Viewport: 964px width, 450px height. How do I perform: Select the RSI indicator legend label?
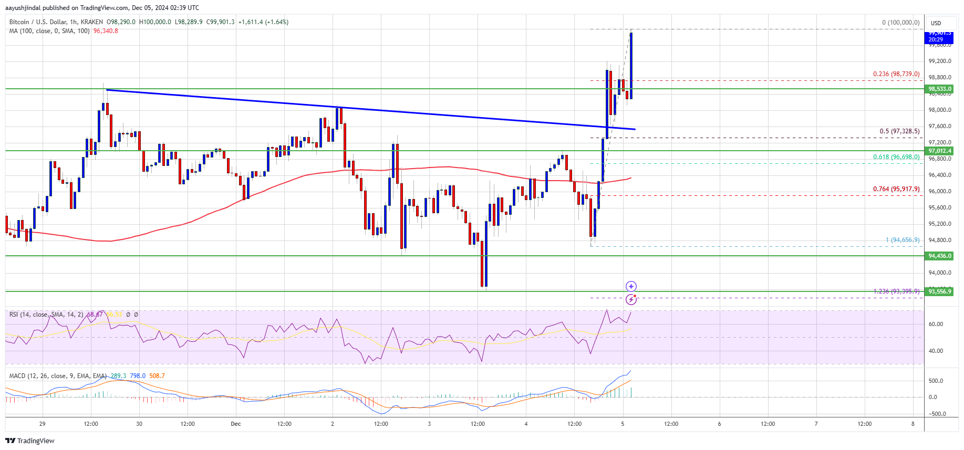(46, 315)
